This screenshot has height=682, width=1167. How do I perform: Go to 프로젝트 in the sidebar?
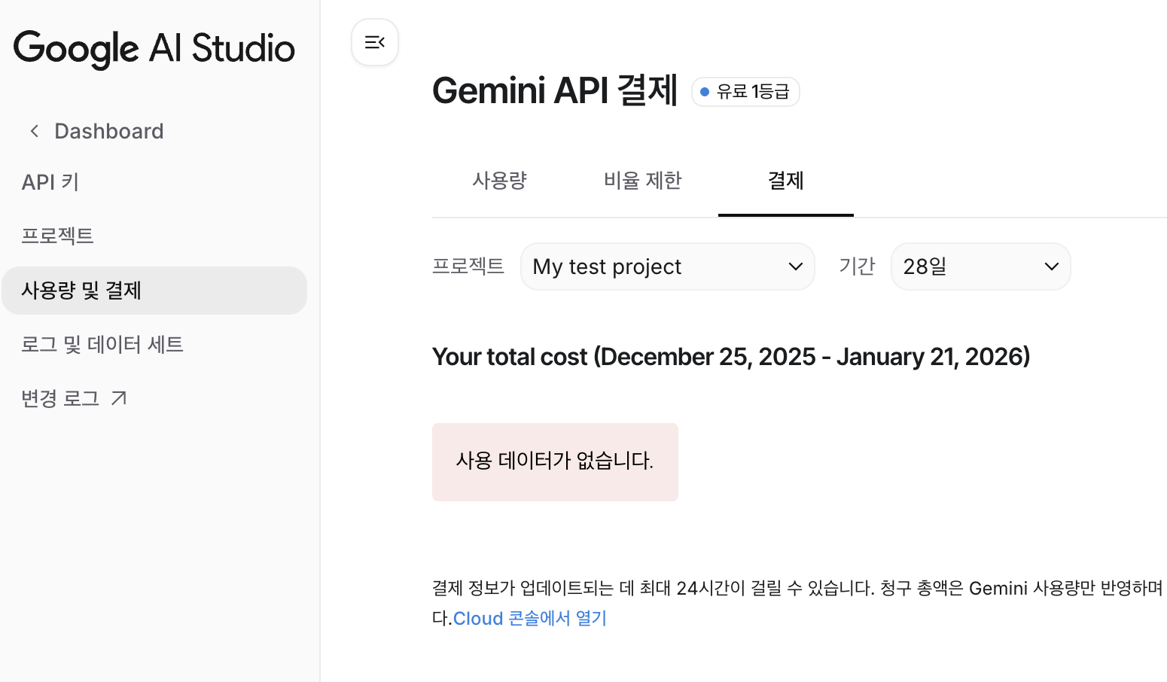pos(57,236)
